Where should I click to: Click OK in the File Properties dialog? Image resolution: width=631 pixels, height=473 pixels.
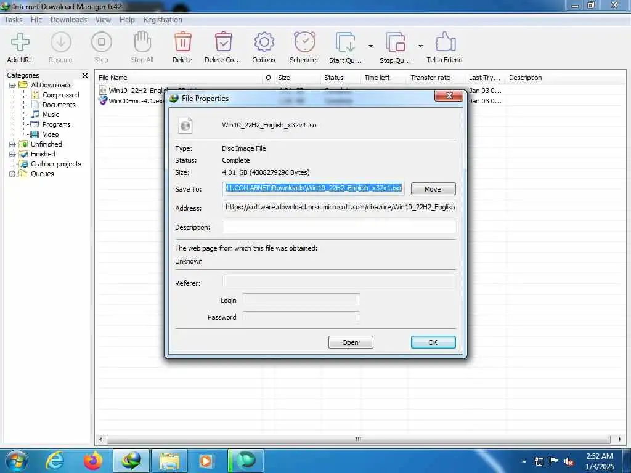[x=433, y=342]
